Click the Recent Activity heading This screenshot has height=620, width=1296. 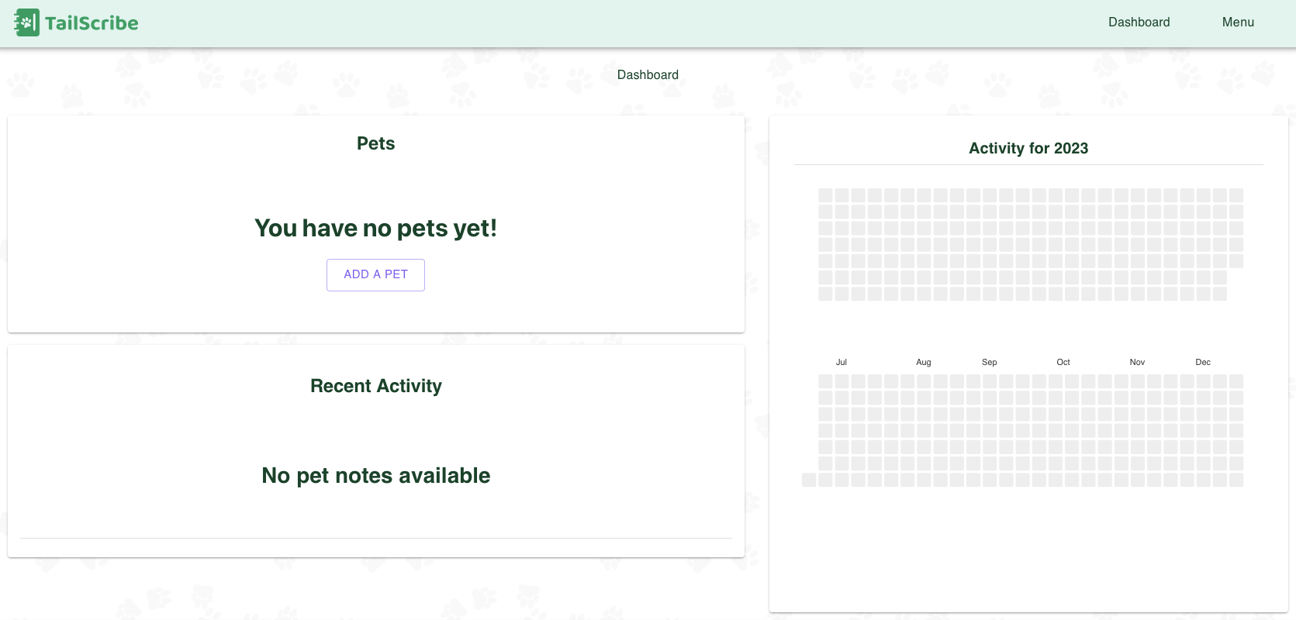(375, 385)
